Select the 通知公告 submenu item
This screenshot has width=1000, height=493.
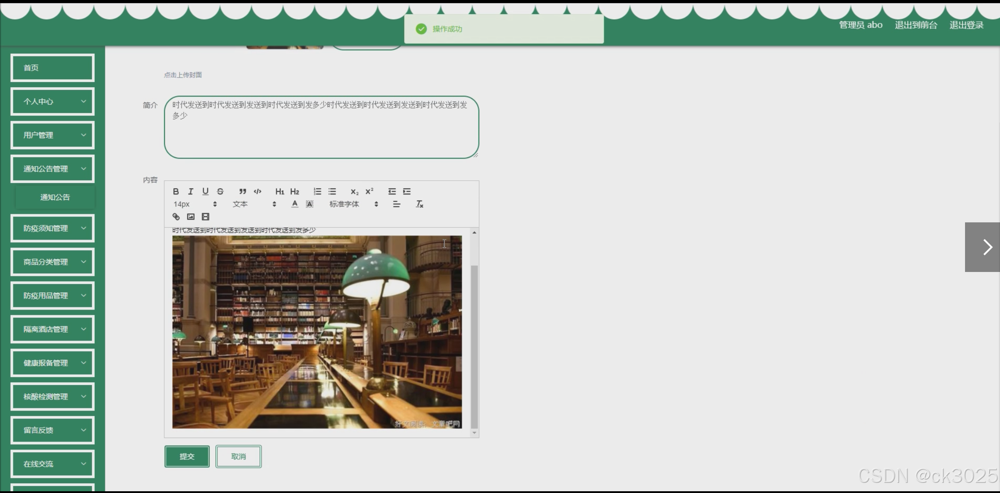tap(55, 197)
